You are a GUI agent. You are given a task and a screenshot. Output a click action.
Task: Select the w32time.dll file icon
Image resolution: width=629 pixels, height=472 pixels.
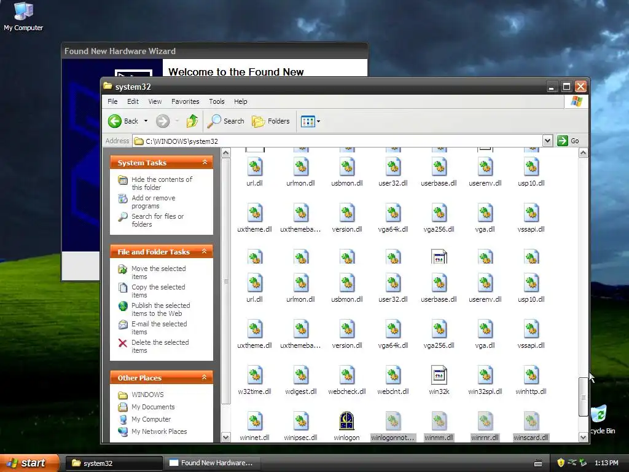[254, 376]
